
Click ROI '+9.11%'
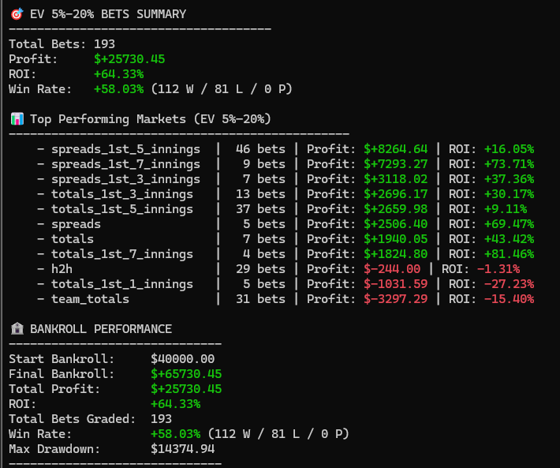click(506, 209)
